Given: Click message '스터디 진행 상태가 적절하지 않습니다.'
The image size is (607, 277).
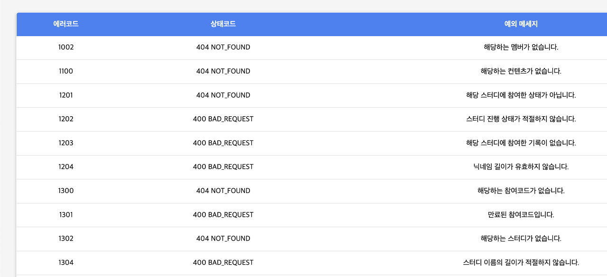Looking at the screenshot, I should pos(521,119).
